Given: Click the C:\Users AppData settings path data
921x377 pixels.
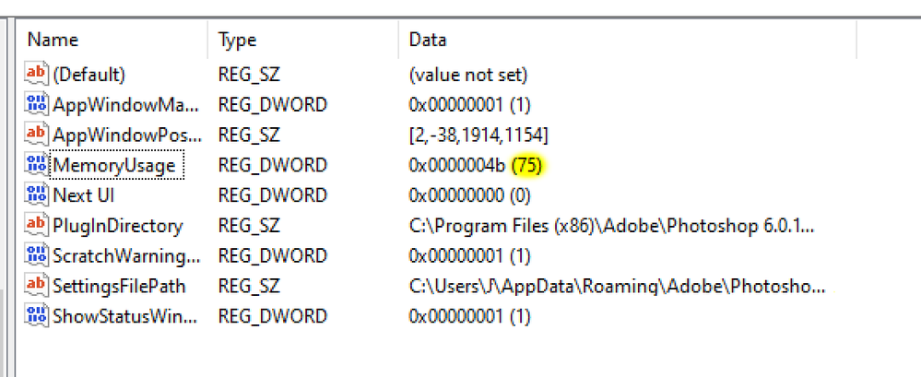Looking at the screenshot, I should tap(618, 287).
